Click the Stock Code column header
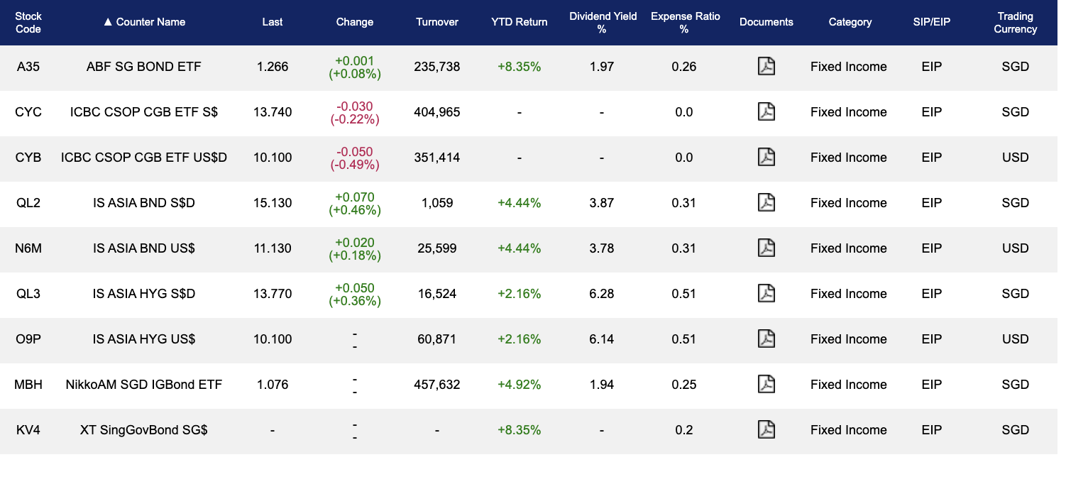The height and width of the screenshot is (484, 1066). pyautogui.click(x=28, y=22)
